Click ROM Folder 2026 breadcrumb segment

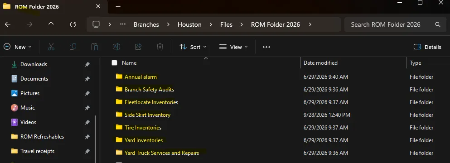tap(276, 25)
